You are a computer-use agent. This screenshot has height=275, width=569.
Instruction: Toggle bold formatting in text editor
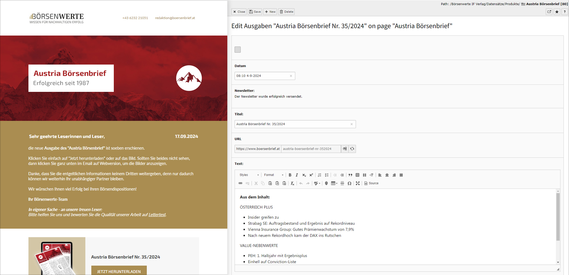pyautogui.click(x=290, y=175)
